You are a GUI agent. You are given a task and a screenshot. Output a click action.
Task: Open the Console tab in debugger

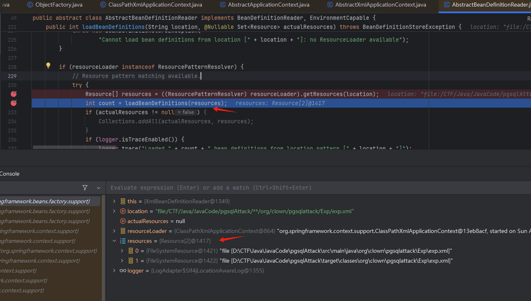click(10, 174)
